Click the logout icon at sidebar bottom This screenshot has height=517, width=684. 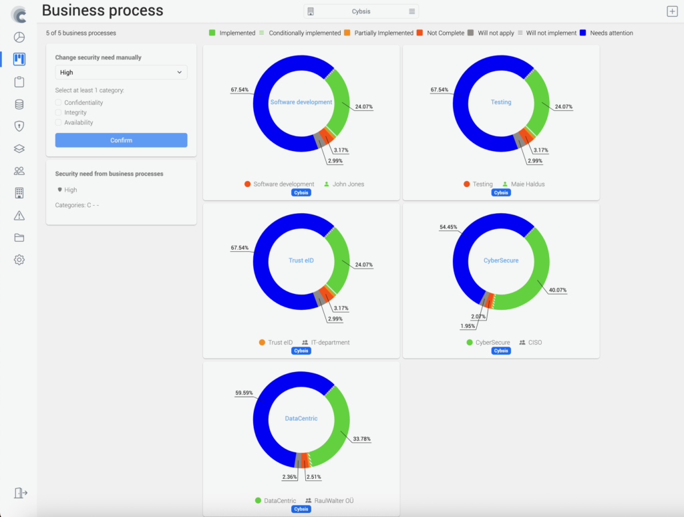(x=20, y=493)
